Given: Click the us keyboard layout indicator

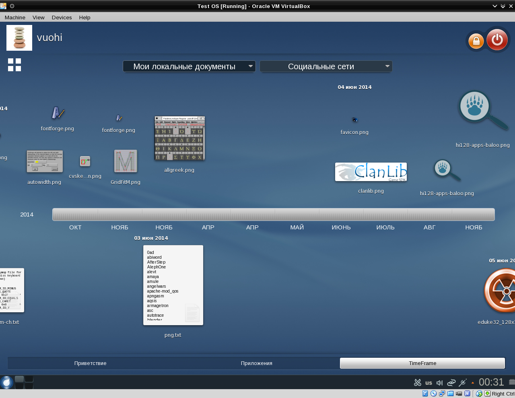Looking at the screenshot, I should [428, 383].
